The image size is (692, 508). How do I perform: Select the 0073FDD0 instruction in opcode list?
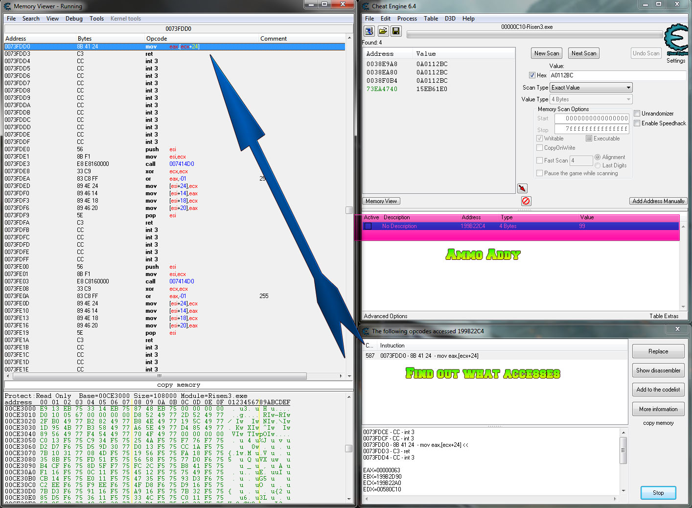429,356
